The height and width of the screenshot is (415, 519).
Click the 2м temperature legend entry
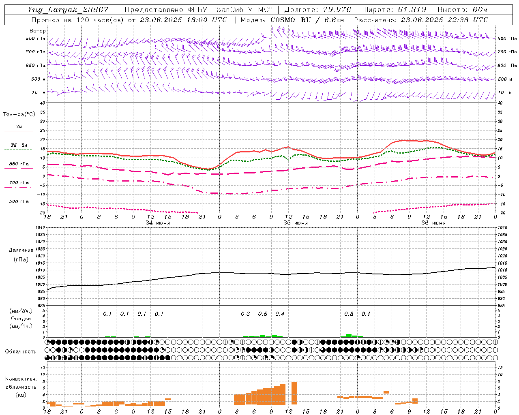click(x=19, y=127)
